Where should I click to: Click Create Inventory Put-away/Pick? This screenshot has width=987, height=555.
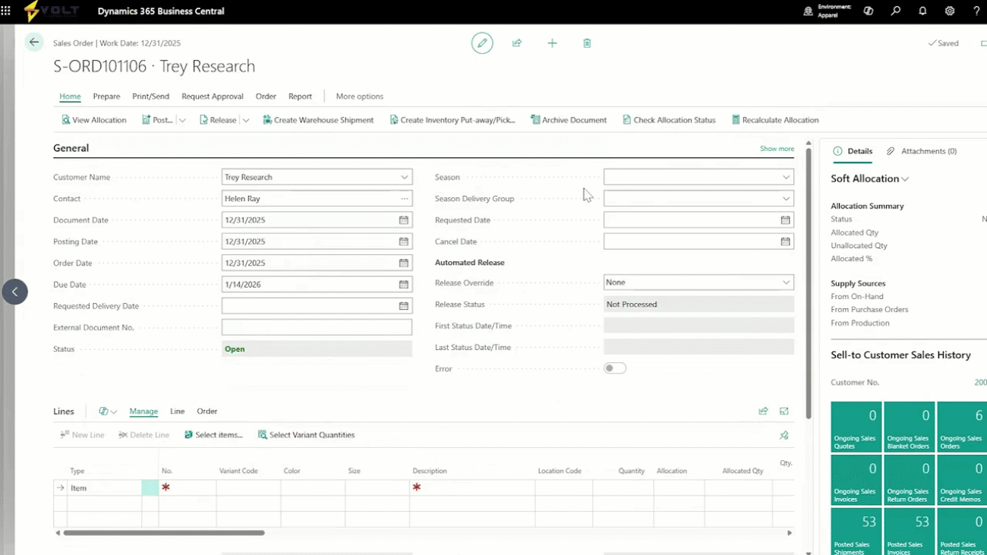pyautogui.click(x=453, y=120)
